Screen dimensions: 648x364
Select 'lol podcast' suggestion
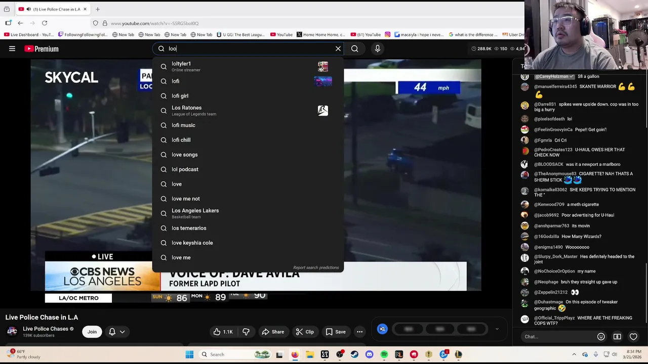248,169
